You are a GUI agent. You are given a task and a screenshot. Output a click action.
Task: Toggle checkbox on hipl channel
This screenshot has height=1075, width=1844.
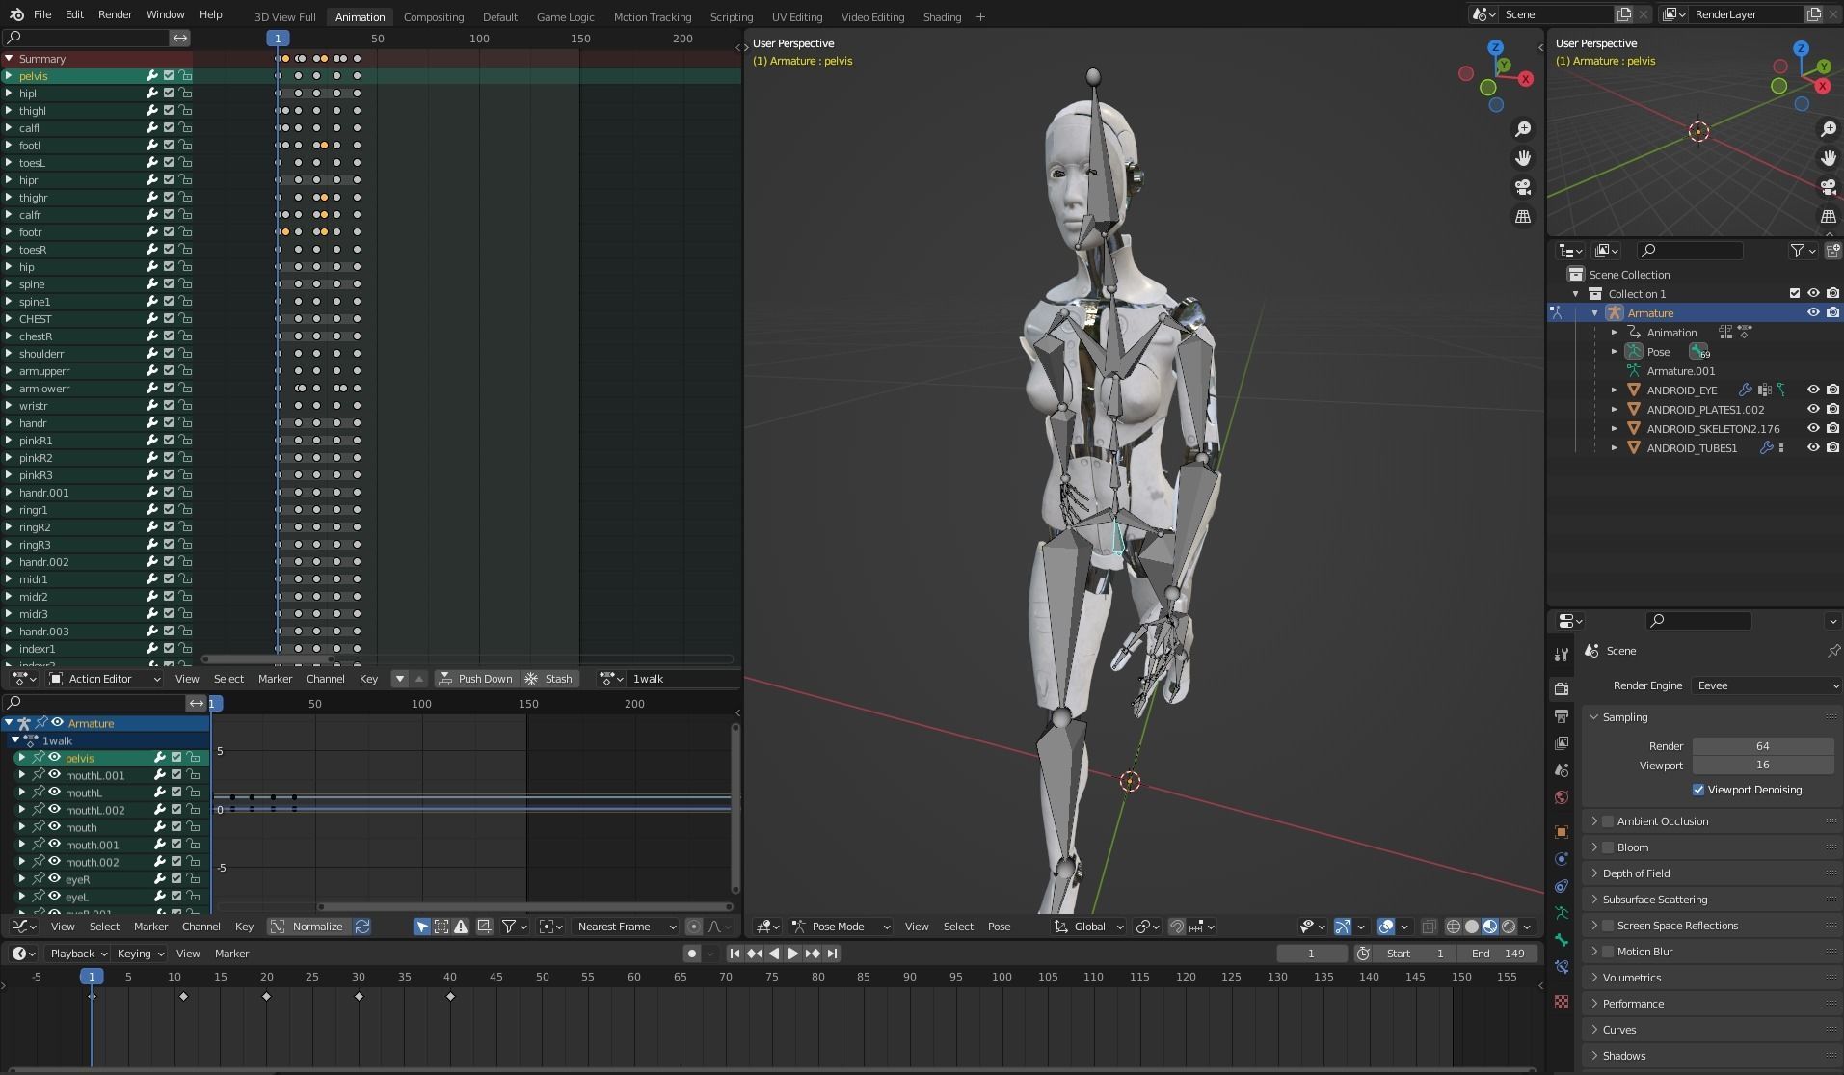(x=169, y=94)
